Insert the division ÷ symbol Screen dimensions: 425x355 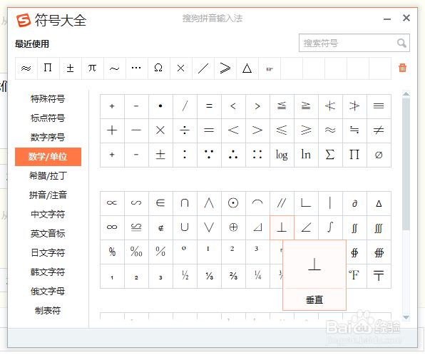pos(185,130)
